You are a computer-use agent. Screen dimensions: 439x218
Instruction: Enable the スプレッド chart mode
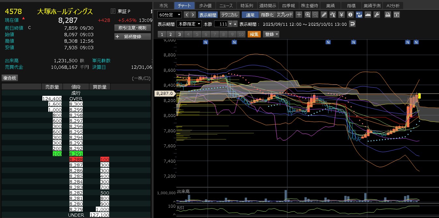click(x=285, y=15)
